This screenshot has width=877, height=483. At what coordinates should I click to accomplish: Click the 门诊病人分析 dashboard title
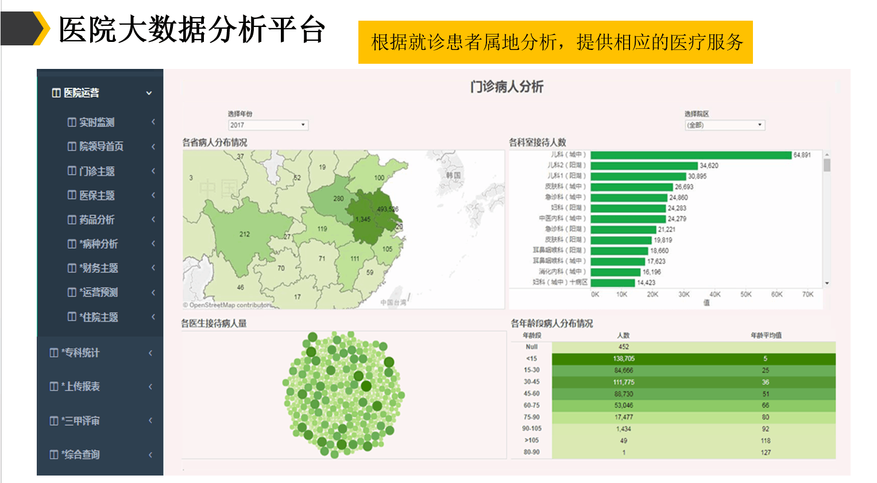click(507, 87)
